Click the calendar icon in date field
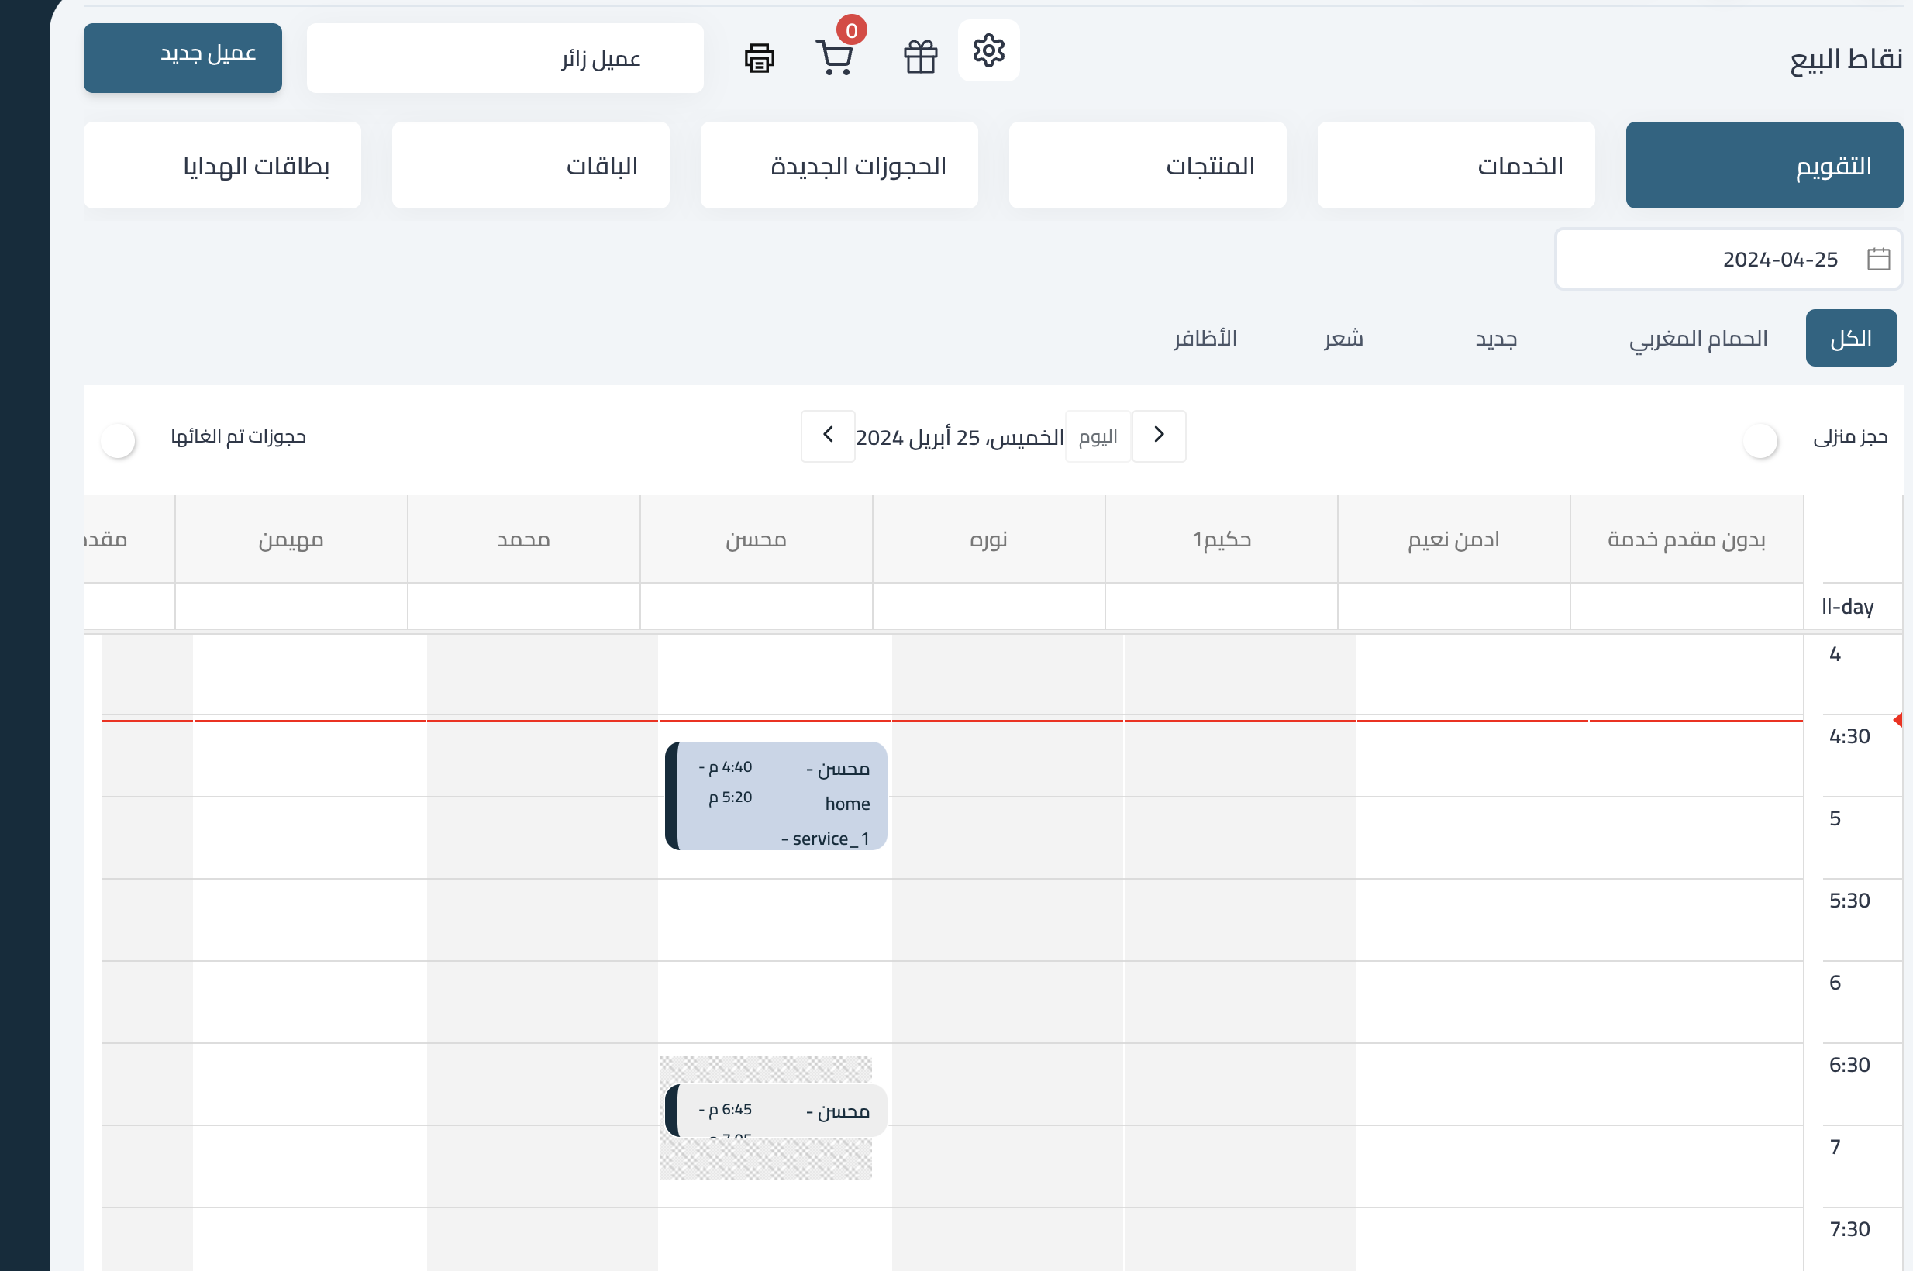Screen dimensions: 1913x1271 tap(1878, 260)
